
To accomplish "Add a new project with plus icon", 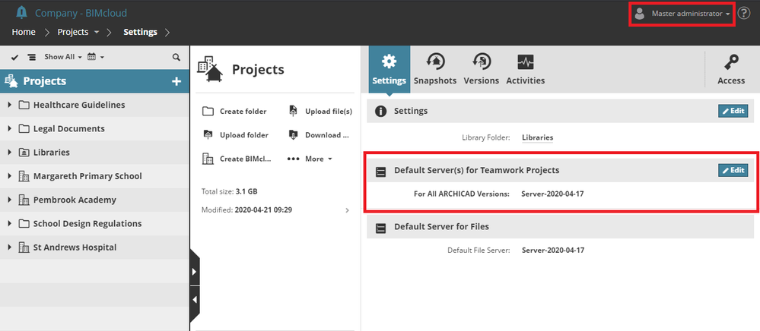I will pos(176,81).
